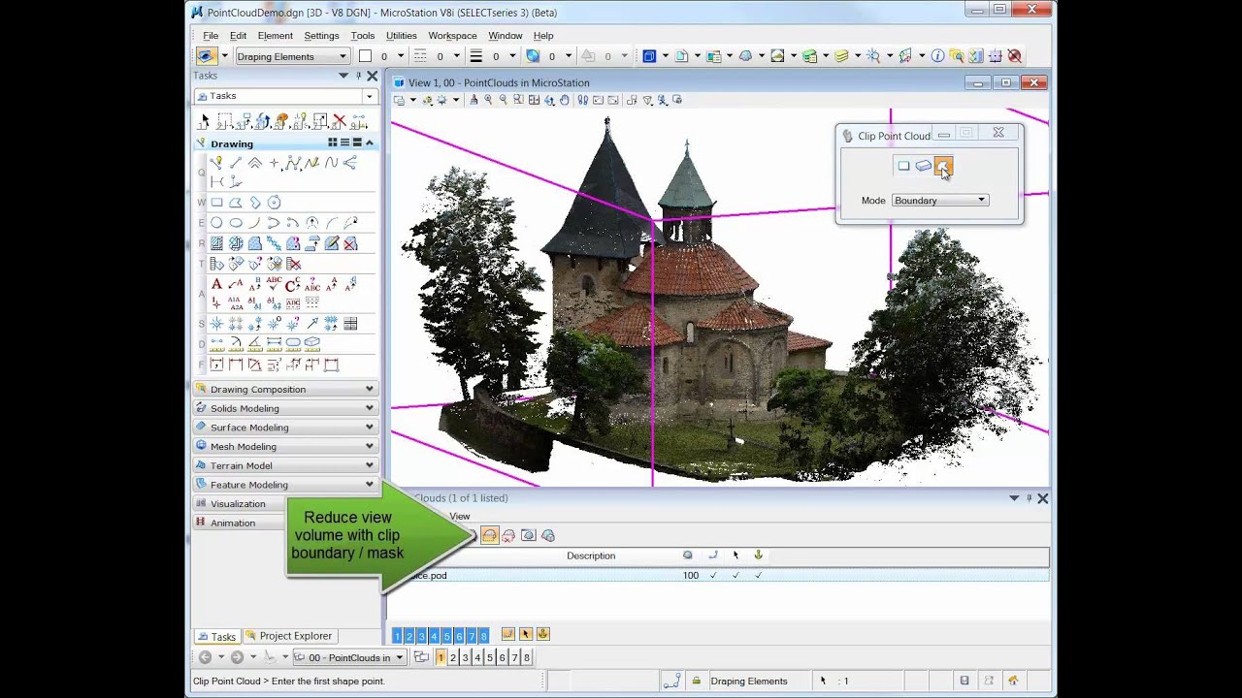Screen dimensions: 1242x698
Task: Toggle anchor checkmark for the .pod row
Action: coord(758,575)
